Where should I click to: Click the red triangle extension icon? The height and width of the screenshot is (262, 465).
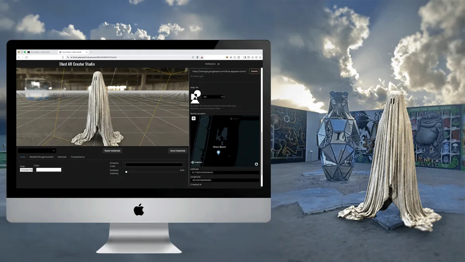click(202, 57)
